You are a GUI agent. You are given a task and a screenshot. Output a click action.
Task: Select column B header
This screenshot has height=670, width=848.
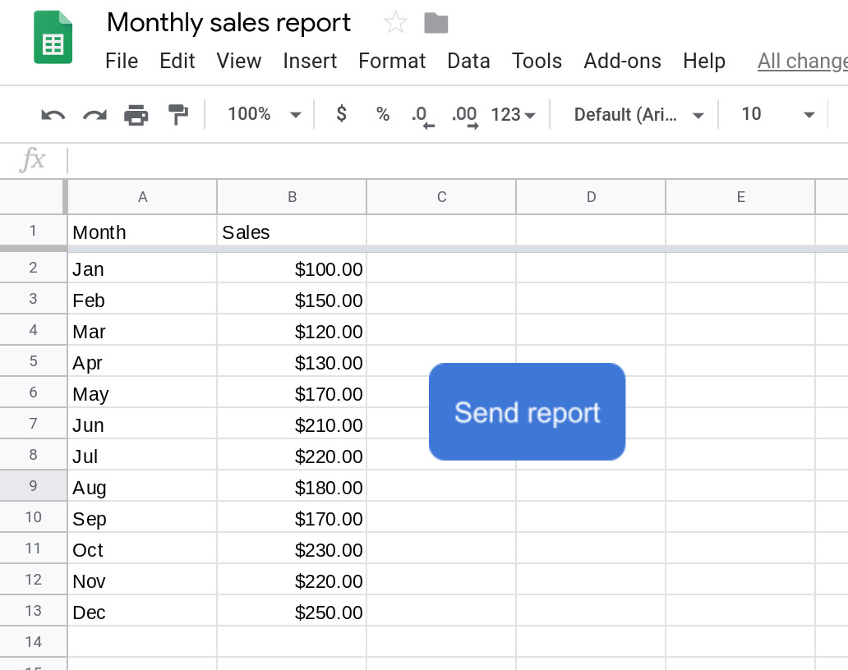click(x=292, y=197)
